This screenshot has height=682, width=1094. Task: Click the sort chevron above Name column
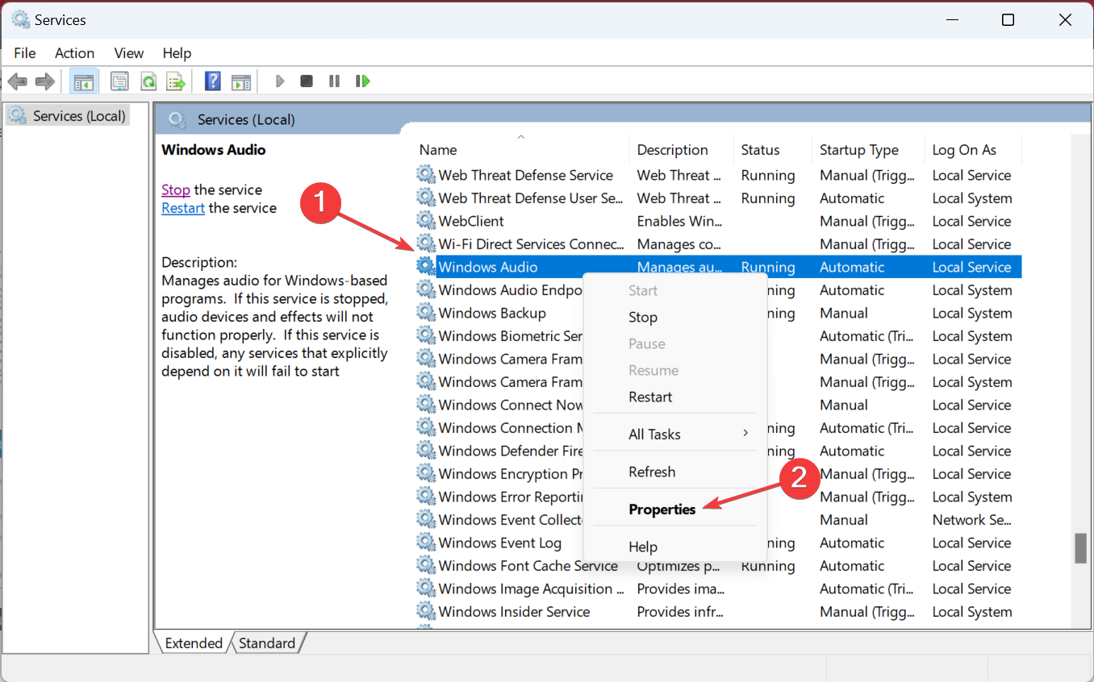click(x=521, y=137)
